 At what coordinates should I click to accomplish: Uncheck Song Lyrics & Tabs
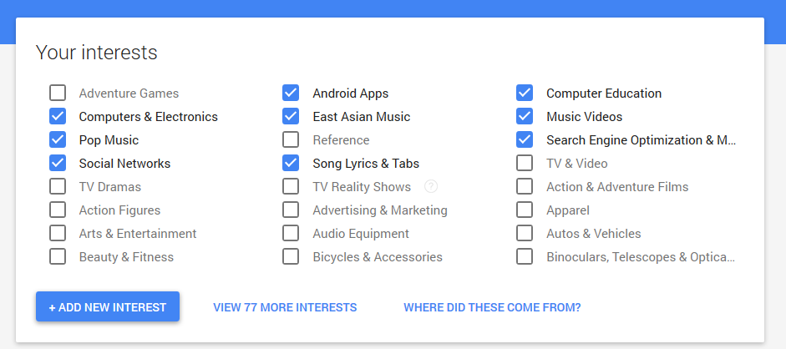click(291, 164)
